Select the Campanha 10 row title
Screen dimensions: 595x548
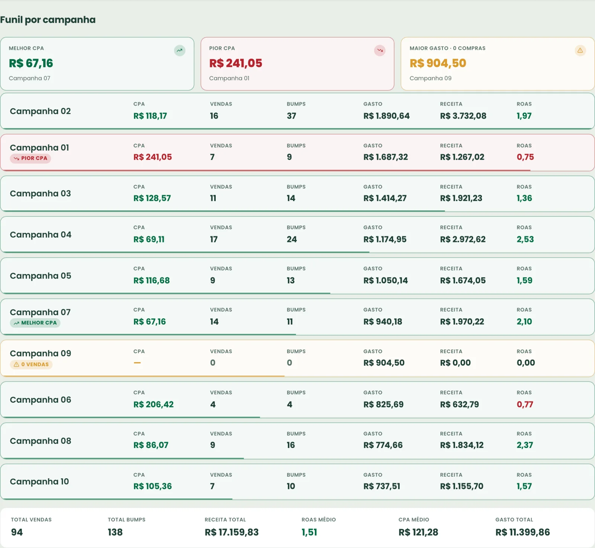click(x=39, y=482)
